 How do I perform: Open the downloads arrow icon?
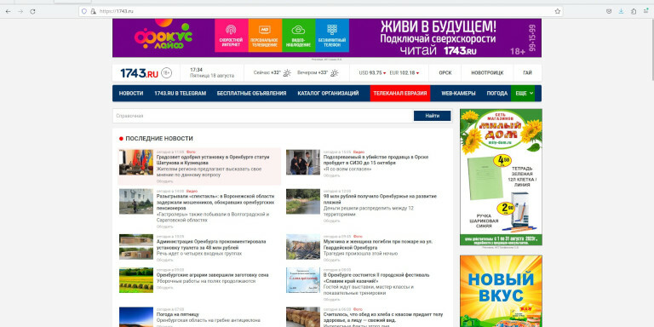(621, 11)
